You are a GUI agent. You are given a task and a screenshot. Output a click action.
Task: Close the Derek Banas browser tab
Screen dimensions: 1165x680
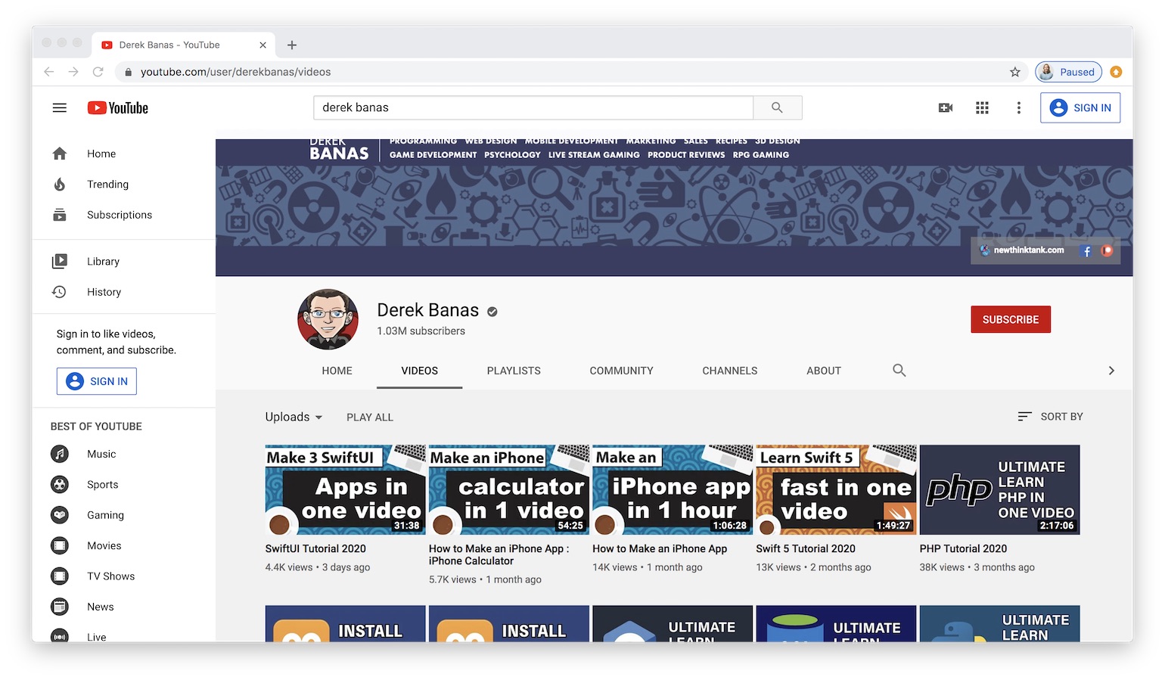(x=263, y=45)
